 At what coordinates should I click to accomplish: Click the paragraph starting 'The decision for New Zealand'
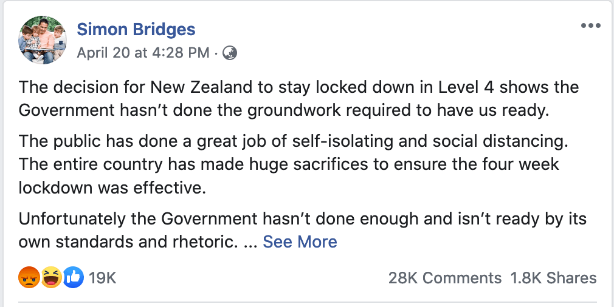[x=298, y=98]
